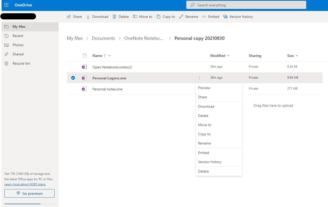Go to Documents in the breadcrumb
Image resolution: width=328 pixels, height=207 pixels.
103,38
